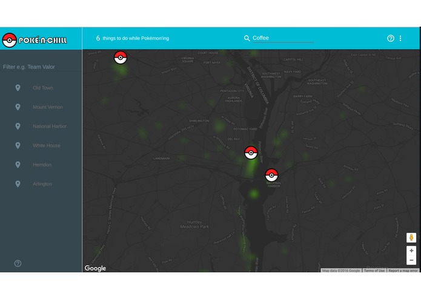Open the help icon in the header
Image resolution: width=421 pixels, height=299 pixels.
click(x=391, y=38)
